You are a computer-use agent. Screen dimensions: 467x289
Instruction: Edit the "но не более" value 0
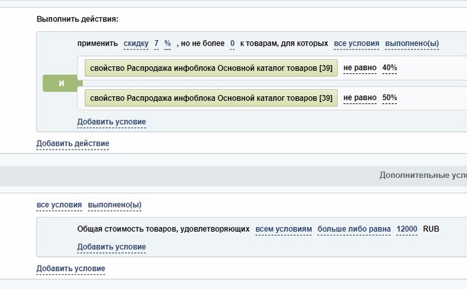[232, 43]
